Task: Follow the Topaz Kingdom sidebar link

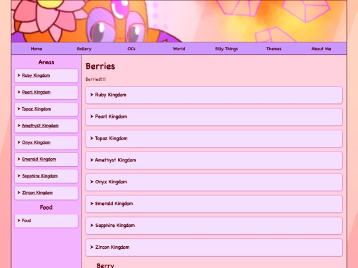Action: click(36, 109)
